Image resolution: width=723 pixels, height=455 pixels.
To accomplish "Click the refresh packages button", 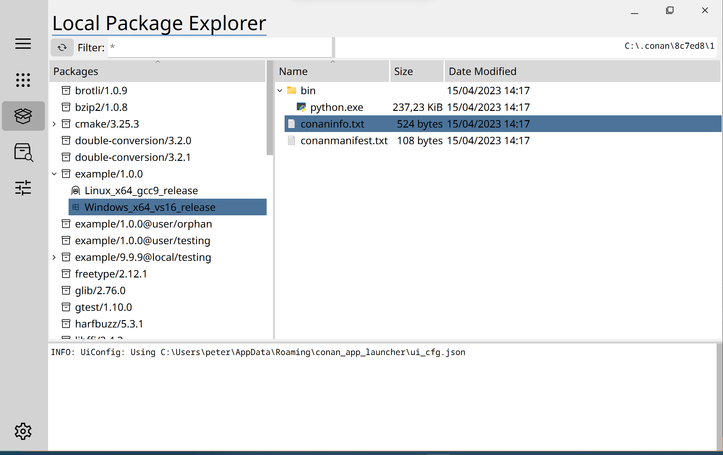I will [x=62, y=47].
